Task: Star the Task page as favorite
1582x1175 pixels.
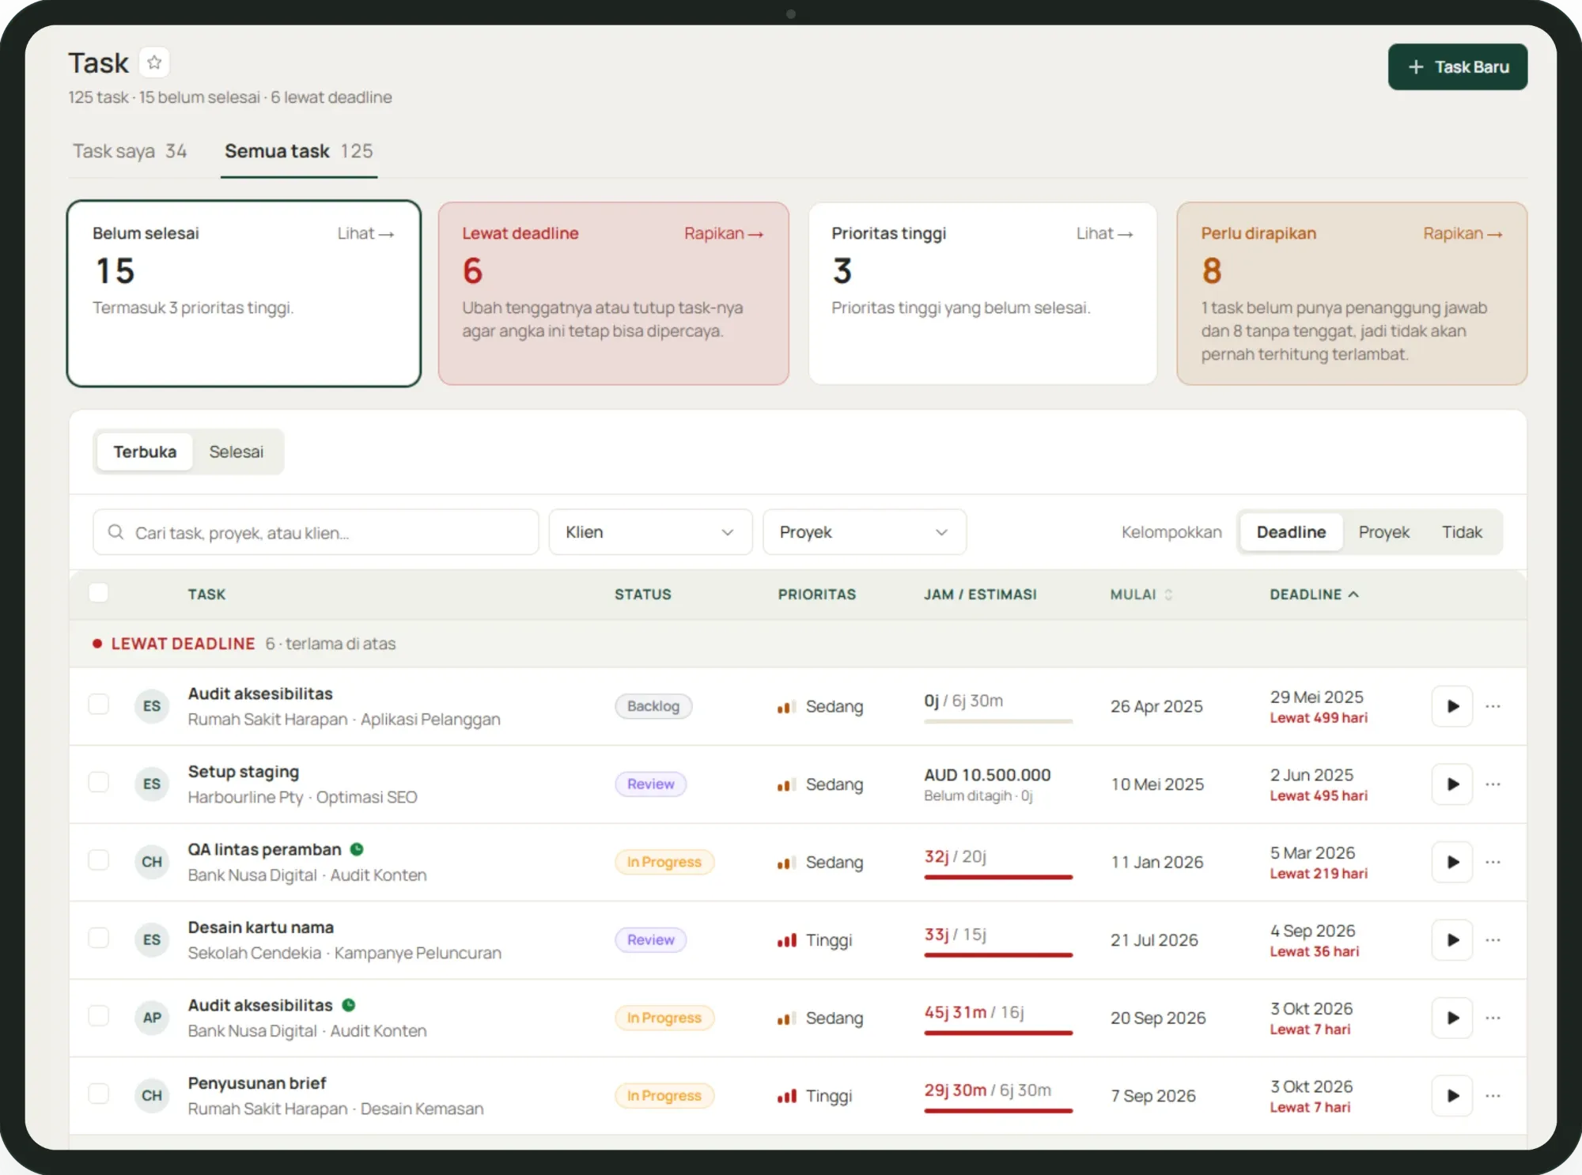Action: (154, 62)
